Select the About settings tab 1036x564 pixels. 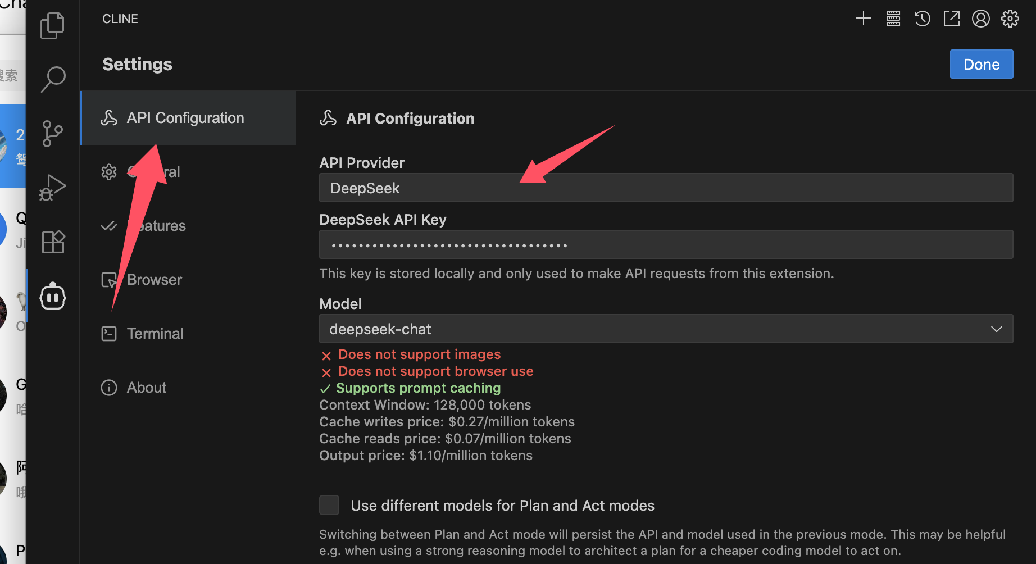click(188, 388)
